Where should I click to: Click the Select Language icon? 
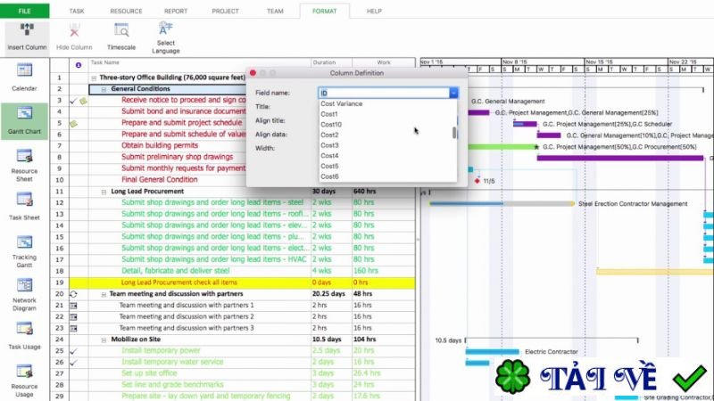(x=165, y=29)
